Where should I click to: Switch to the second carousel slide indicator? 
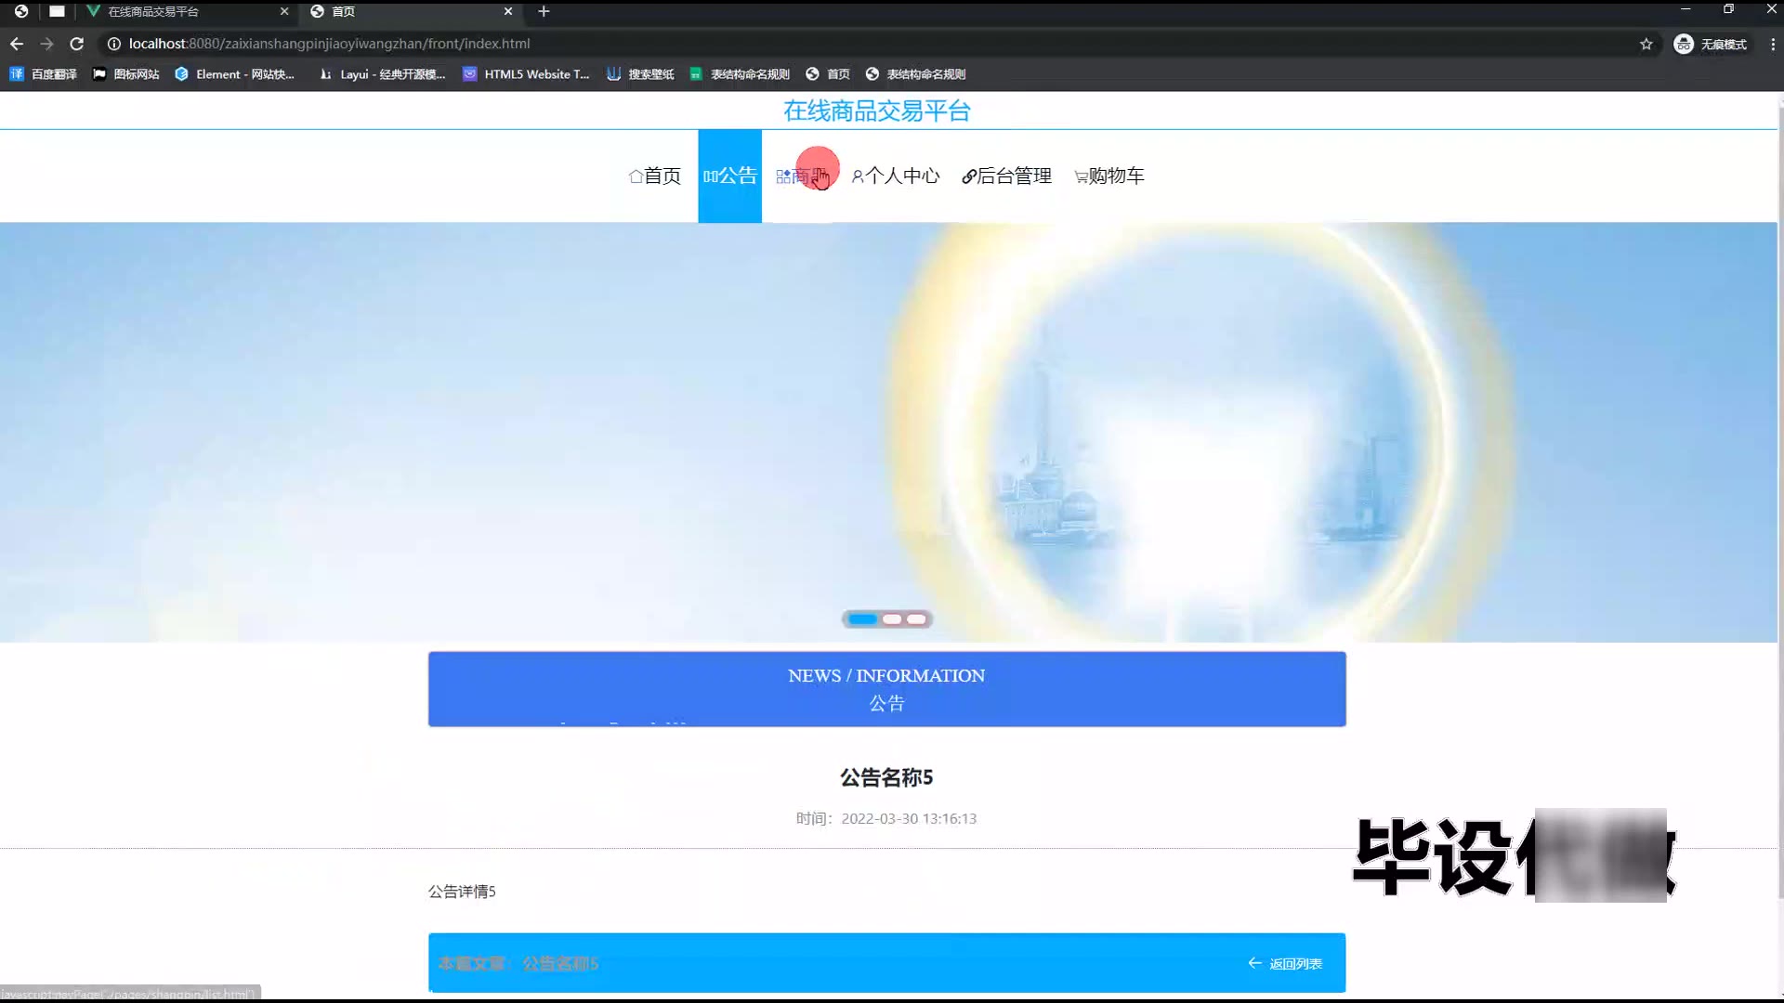892,619
